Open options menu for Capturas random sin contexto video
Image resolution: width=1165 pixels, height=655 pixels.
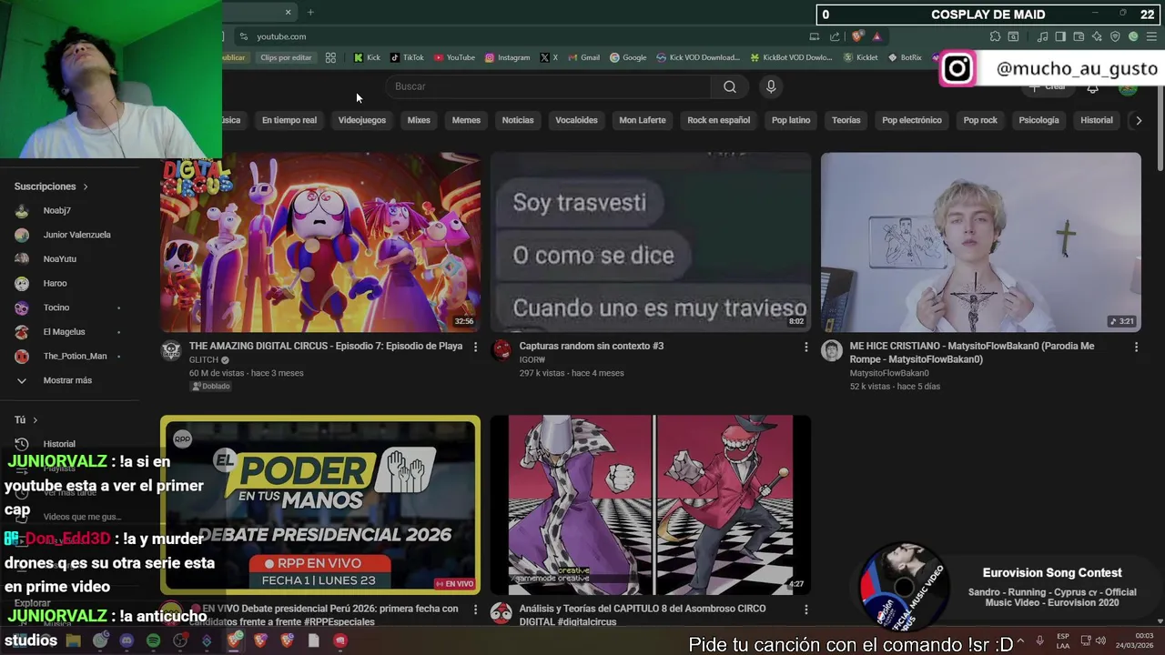pos(805,347)
